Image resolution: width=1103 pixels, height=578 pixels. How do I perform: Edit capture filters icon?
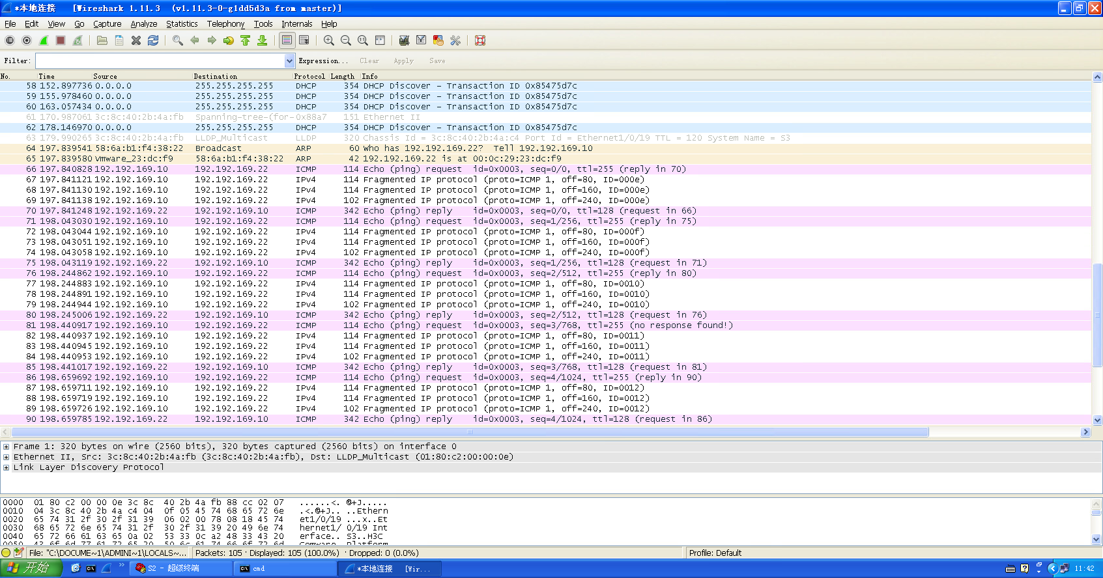405,40
